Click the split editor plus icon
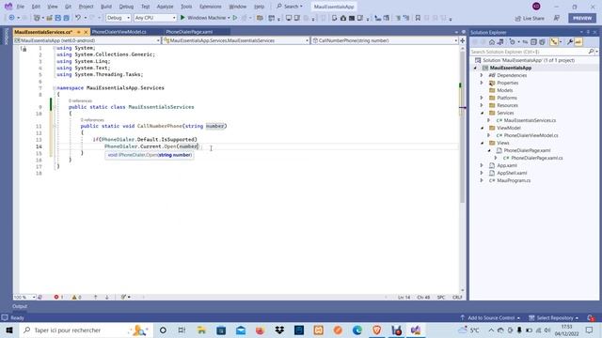The width and height of the screenshot is (602, 338). tap(462, 40)
